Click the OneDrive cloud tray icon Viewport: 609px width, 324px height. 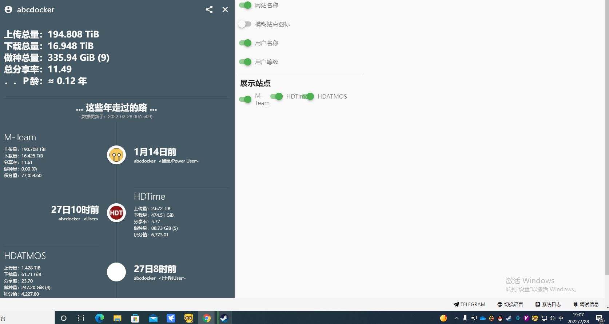(x=483, y=318)
